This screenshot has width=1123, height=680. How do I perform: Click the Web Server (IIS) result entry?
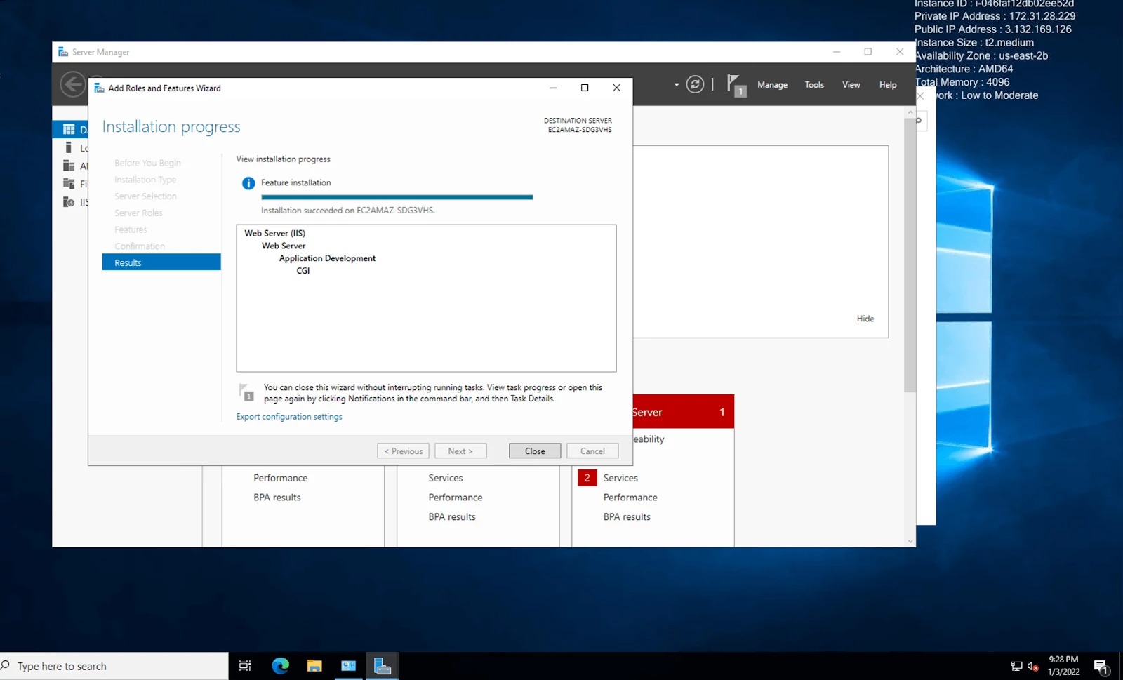pos(274,233)
